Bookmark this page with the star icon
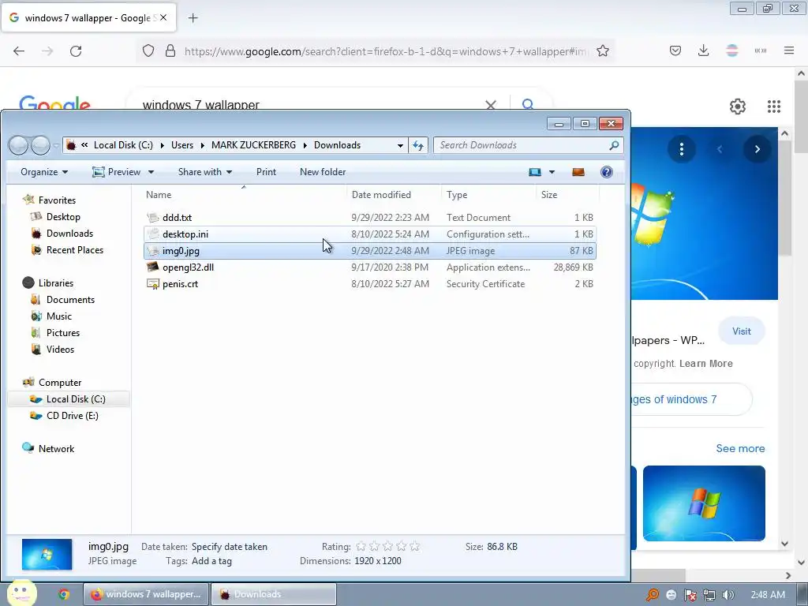Image resolution: width=808 pixels, height=606 pixels. [x=603, y=50]
